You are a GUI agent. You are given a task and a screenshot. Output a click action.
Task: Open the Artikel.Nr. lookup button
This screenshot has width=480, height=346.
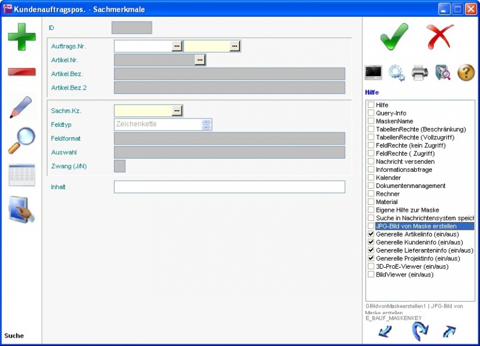(x=200, y=60)
